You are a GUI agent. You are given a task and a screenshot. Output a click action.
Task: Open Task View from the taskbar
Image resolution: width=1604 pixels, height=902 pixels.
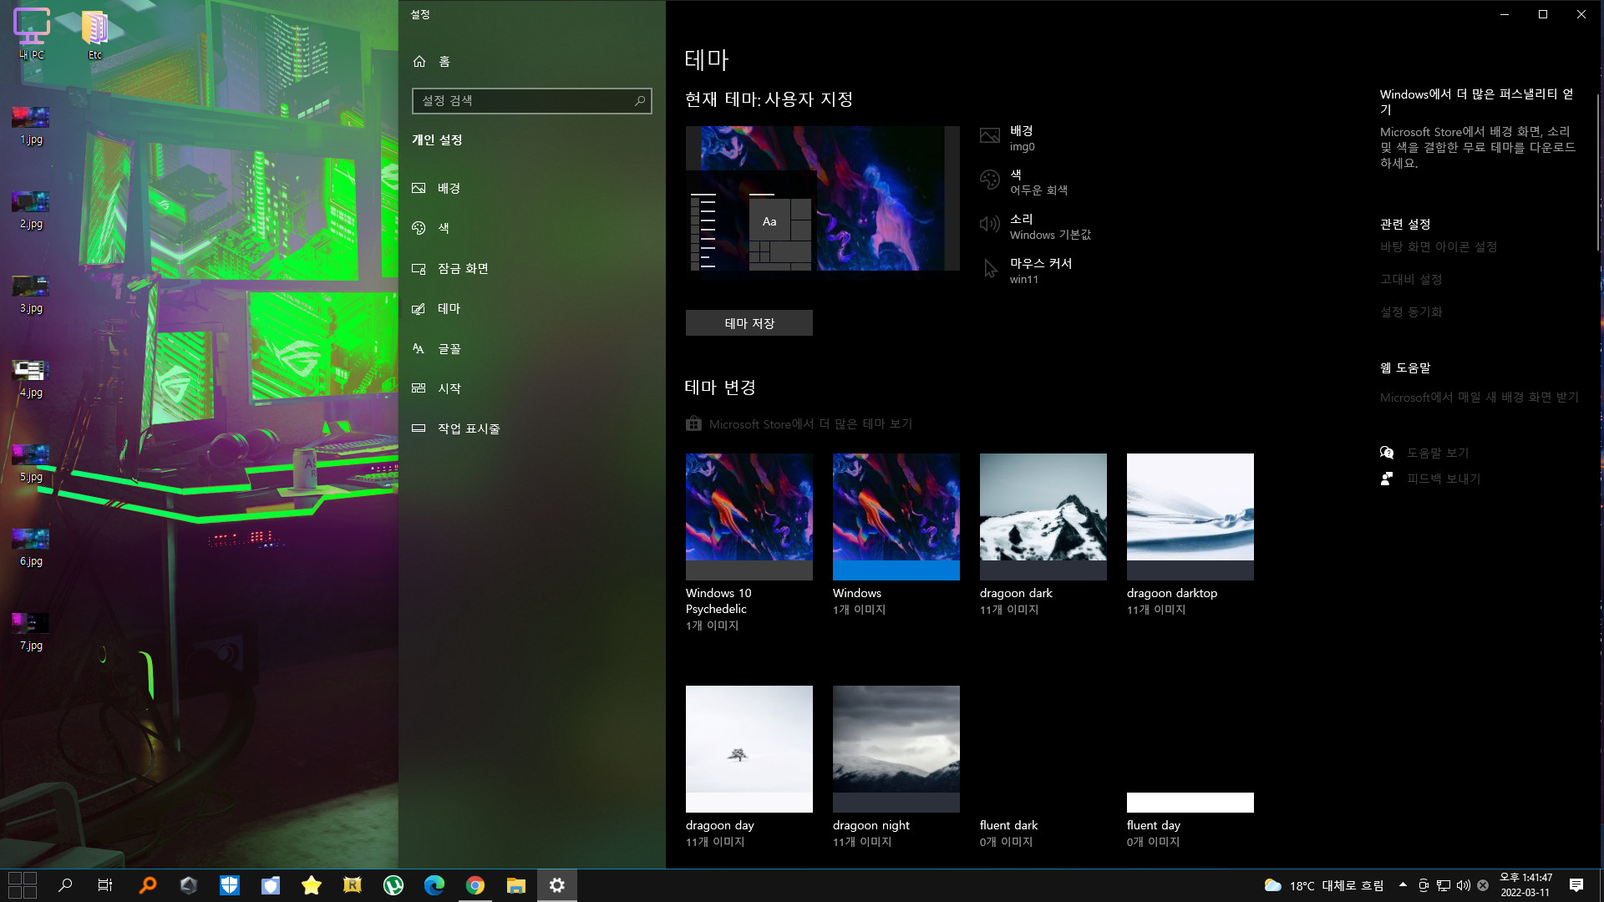[105, 885]
